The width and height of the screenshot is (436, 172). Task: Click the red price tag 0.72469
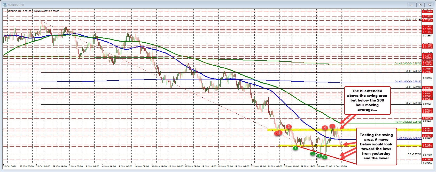tap(428, 12)
